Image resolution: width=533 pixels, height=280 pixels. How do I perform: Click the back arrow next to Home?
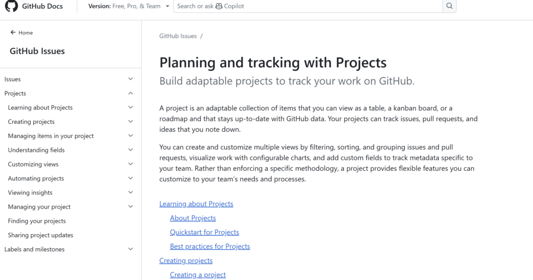pyautogui.click(x=13, y=32)
